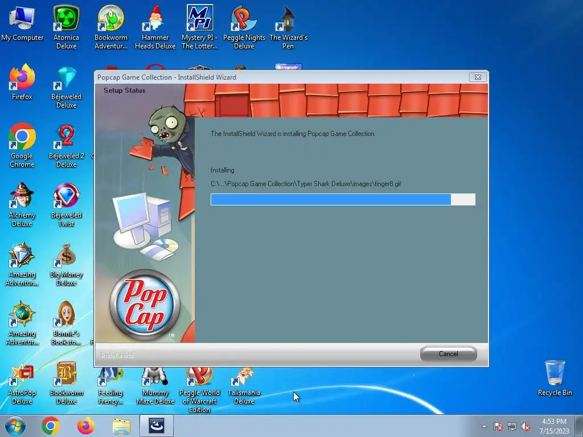Click the 'Setup Status' heading

[x=124, y=90]
